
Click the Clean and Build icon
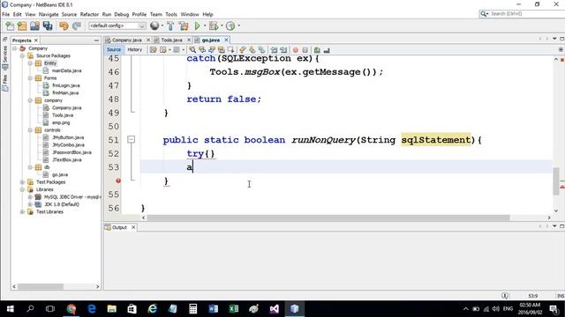pyautogui.click(x=184, y=26)
